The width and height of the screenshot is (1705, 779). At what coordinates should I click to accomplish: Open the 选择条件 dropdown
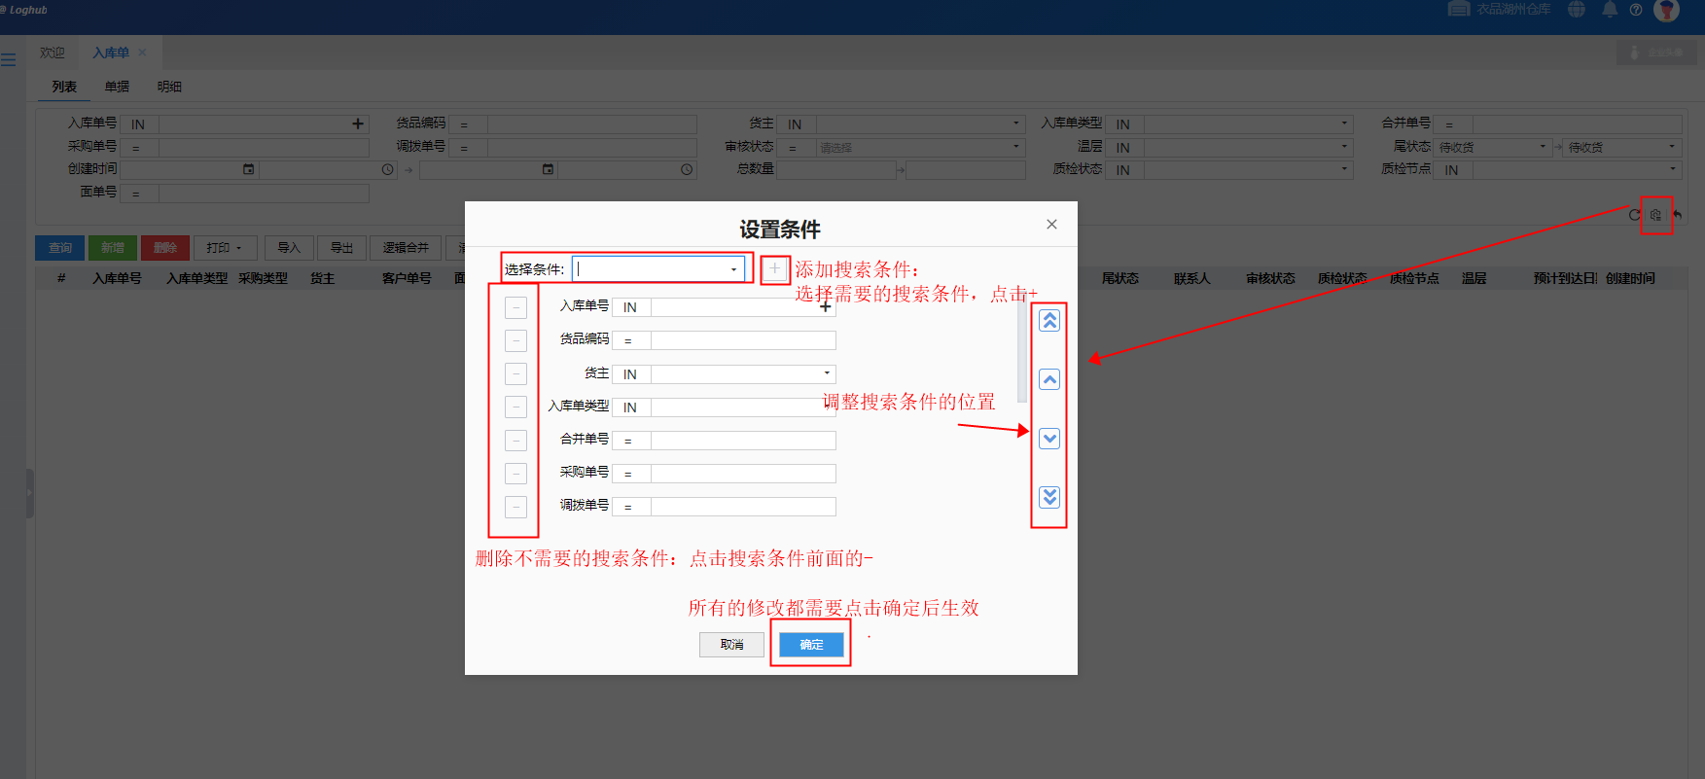pyautogui.click(x=732, y=269)
